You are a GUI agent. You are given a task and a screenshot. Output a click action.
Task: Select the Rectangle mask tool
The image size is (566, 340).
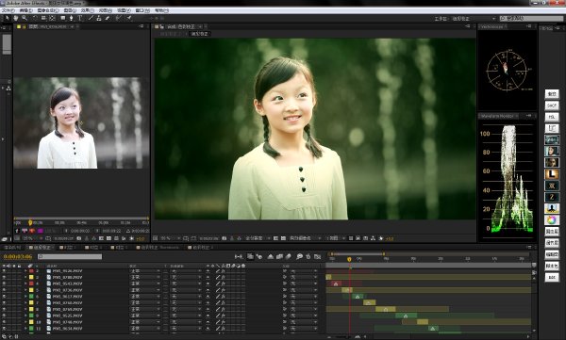pos(63,18)
